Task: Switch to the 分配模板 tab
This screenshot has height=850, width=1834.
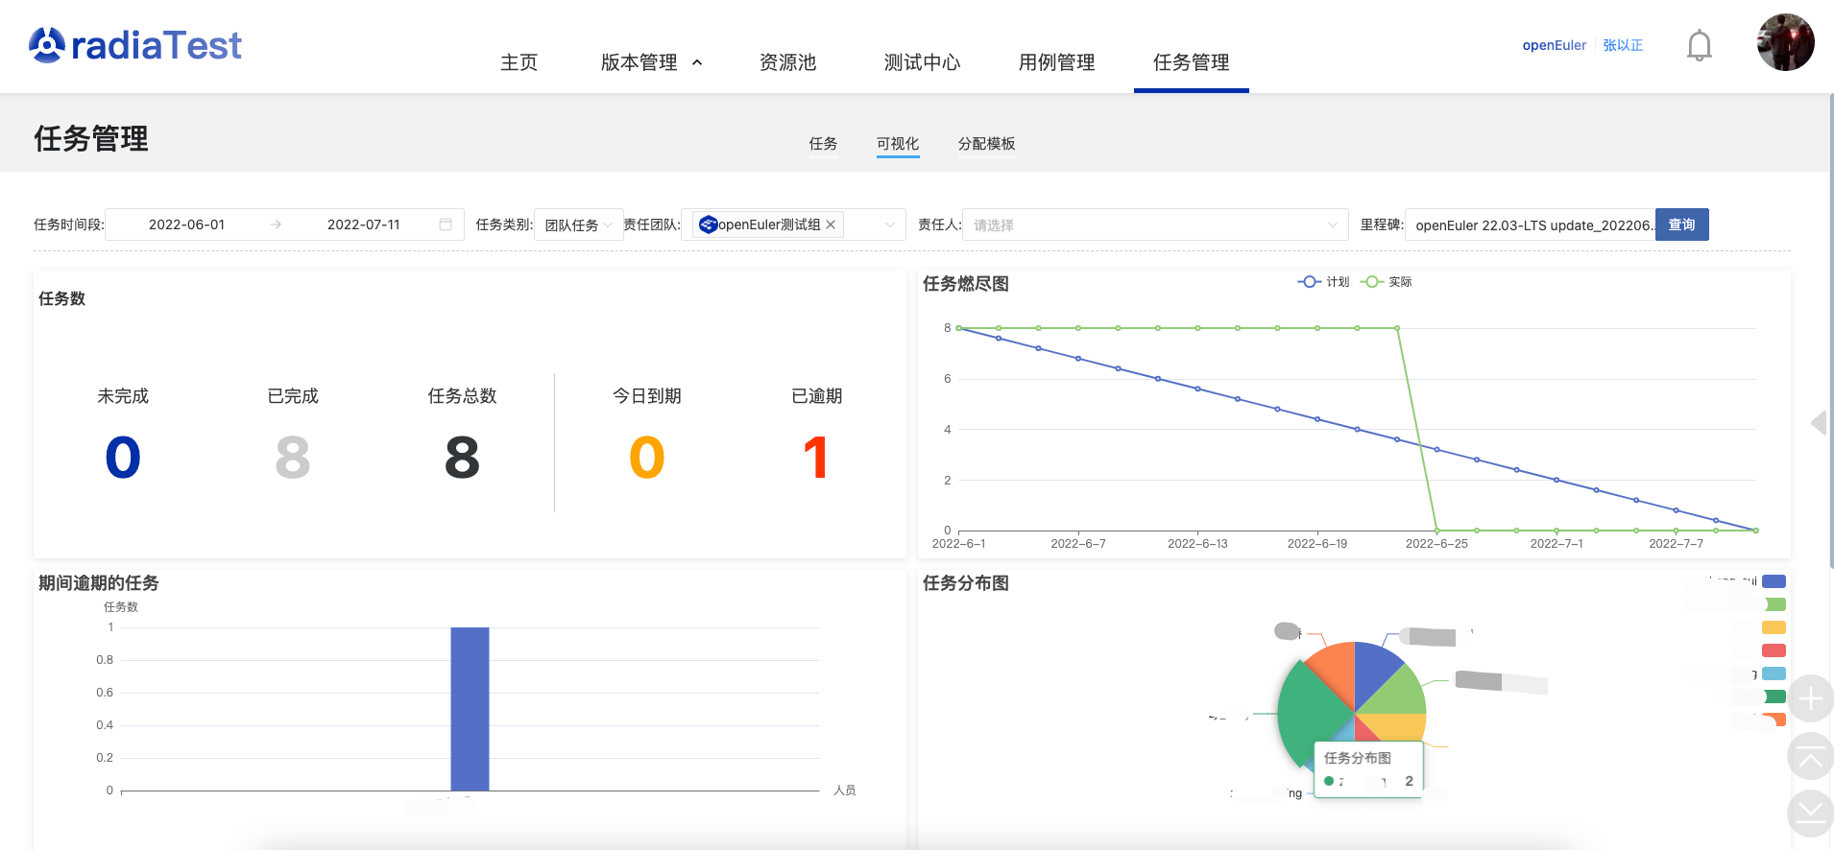Action: 986,144
